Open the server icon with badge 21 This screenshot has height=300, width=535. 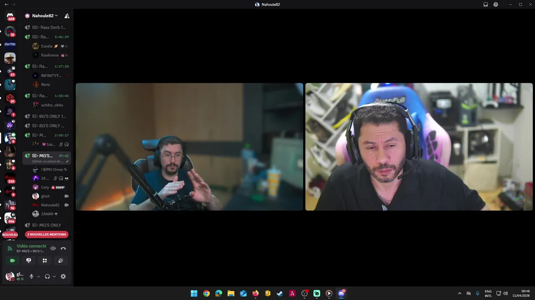click(10, 71)
